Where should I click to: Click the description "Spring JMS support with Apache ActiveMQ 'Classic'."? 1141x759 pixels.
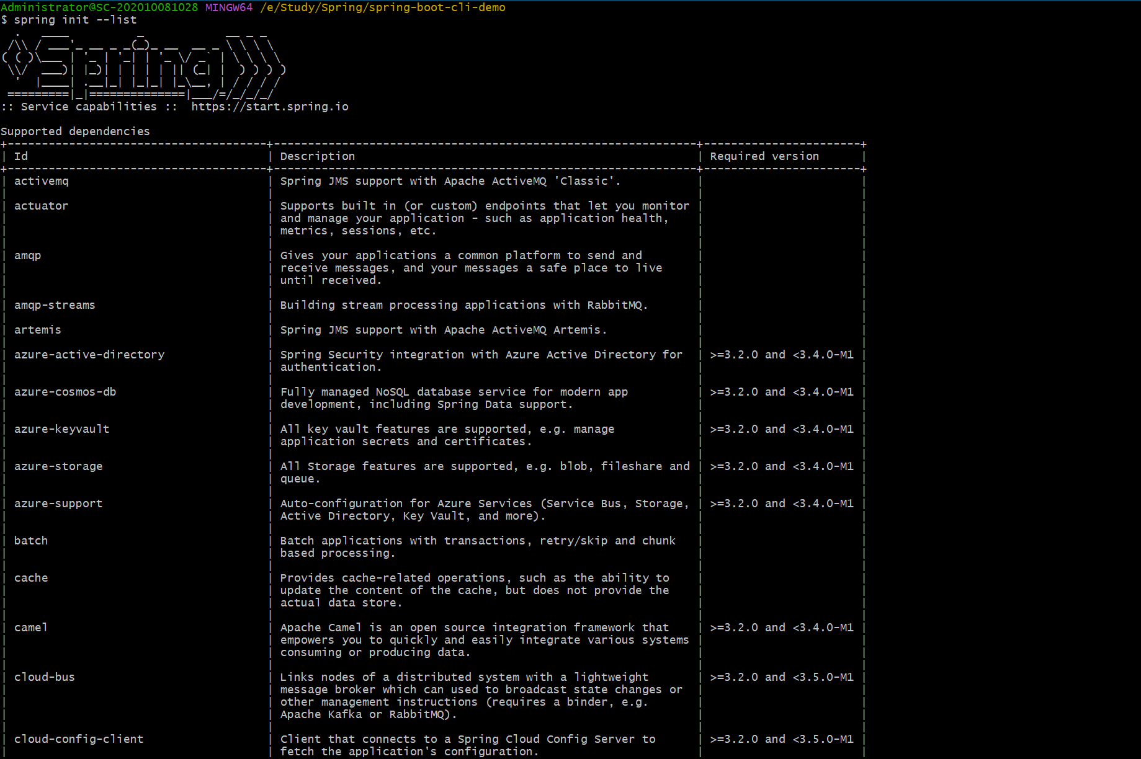click(450, 181)
